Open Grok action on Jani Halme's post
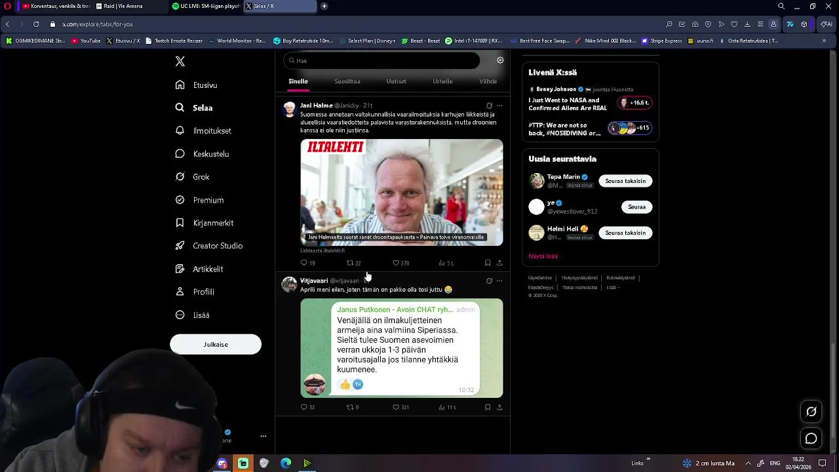The width and height of the screenshot is (839, 472). pyautogui.click(x=489, y=106)
